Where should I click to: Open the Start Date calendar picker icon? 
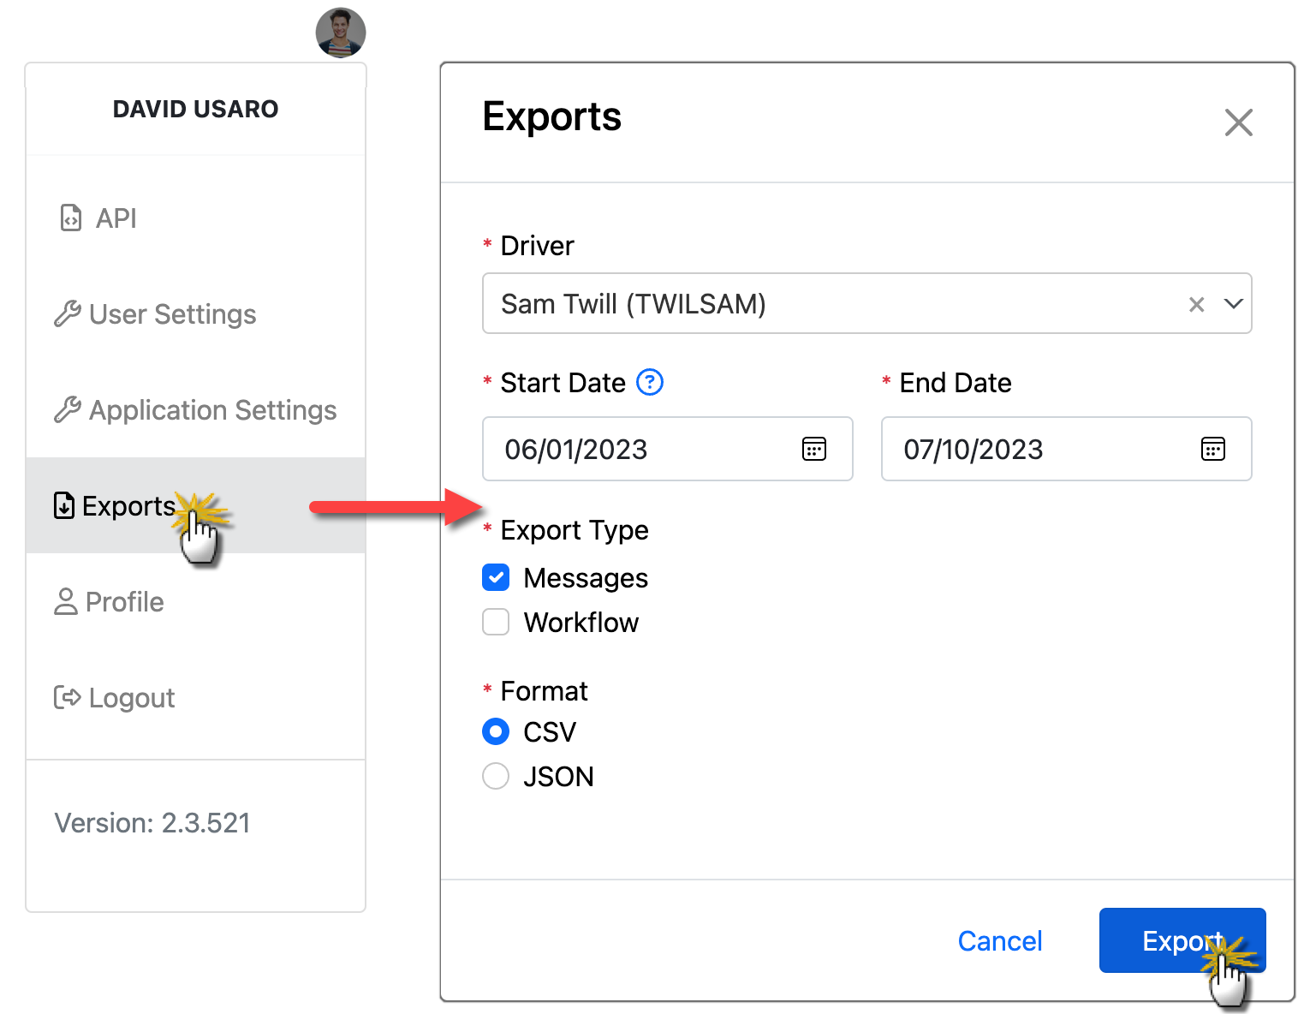click(813, 449)
